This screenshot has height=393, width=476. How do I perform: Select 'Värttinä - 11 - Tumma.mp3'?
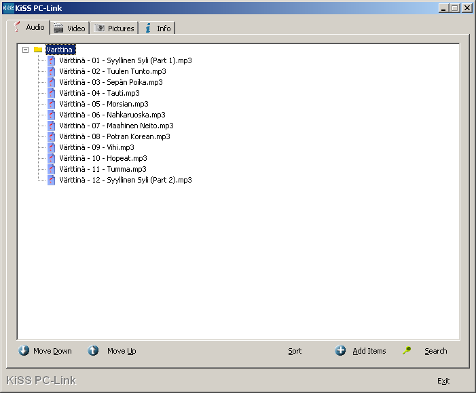point(103,169)
